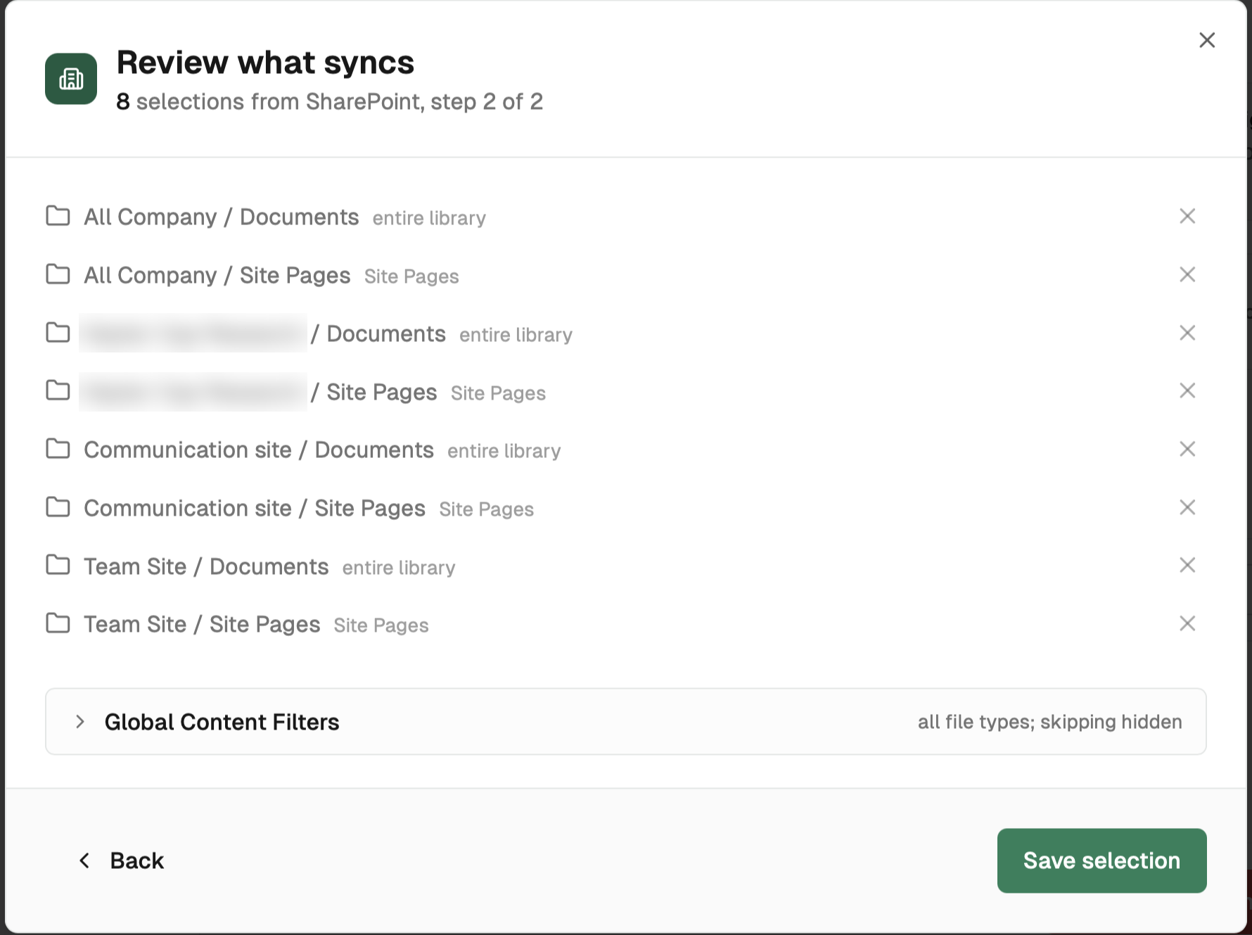Select 'Communication site / Documents' row text

(258, 450)
